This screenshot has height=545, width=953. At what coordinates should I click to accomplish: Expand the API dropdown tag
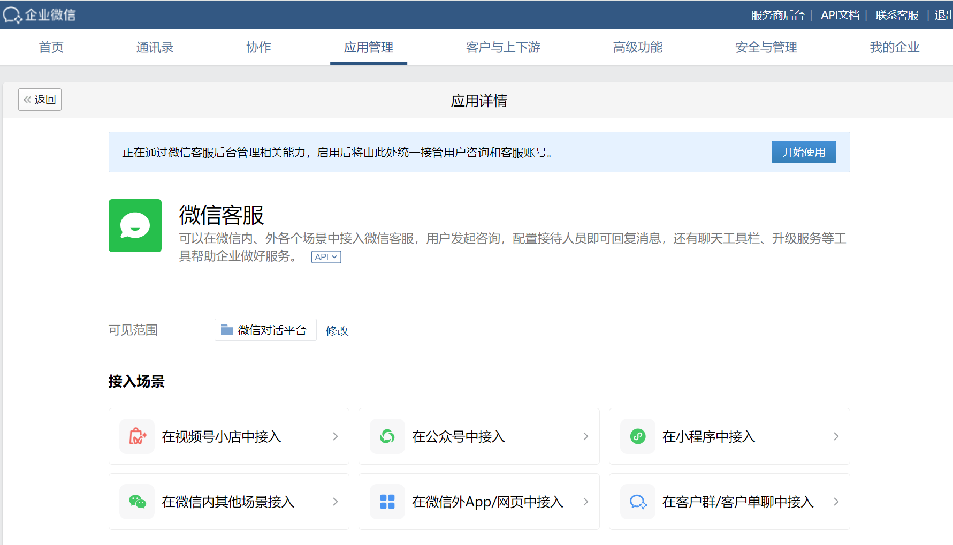[x=326, y=257]
